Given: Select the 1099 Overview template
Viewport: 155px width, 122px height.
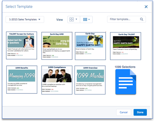Looking at the screenshot, I should click(x=90, y=80).
